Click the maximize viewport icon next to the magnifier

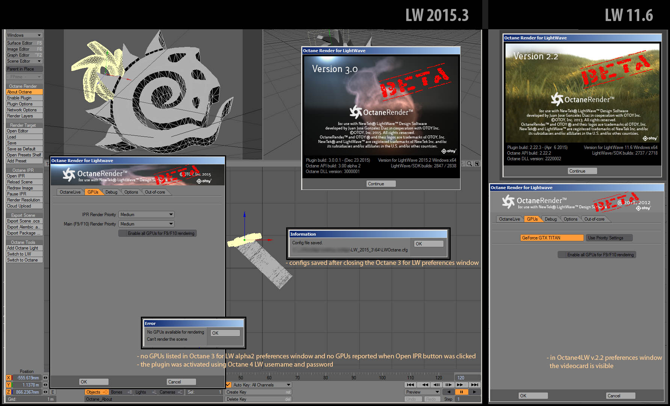pos(477,164)
